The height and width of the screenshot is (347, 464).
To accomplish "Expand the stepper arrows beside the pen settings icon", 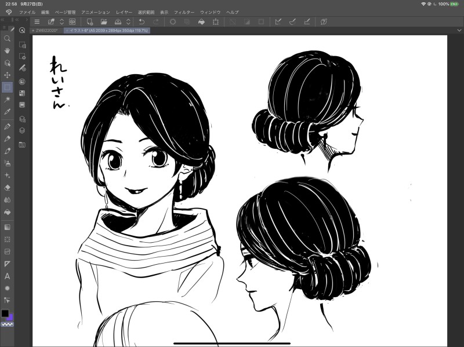I will (x=62, y=21).
